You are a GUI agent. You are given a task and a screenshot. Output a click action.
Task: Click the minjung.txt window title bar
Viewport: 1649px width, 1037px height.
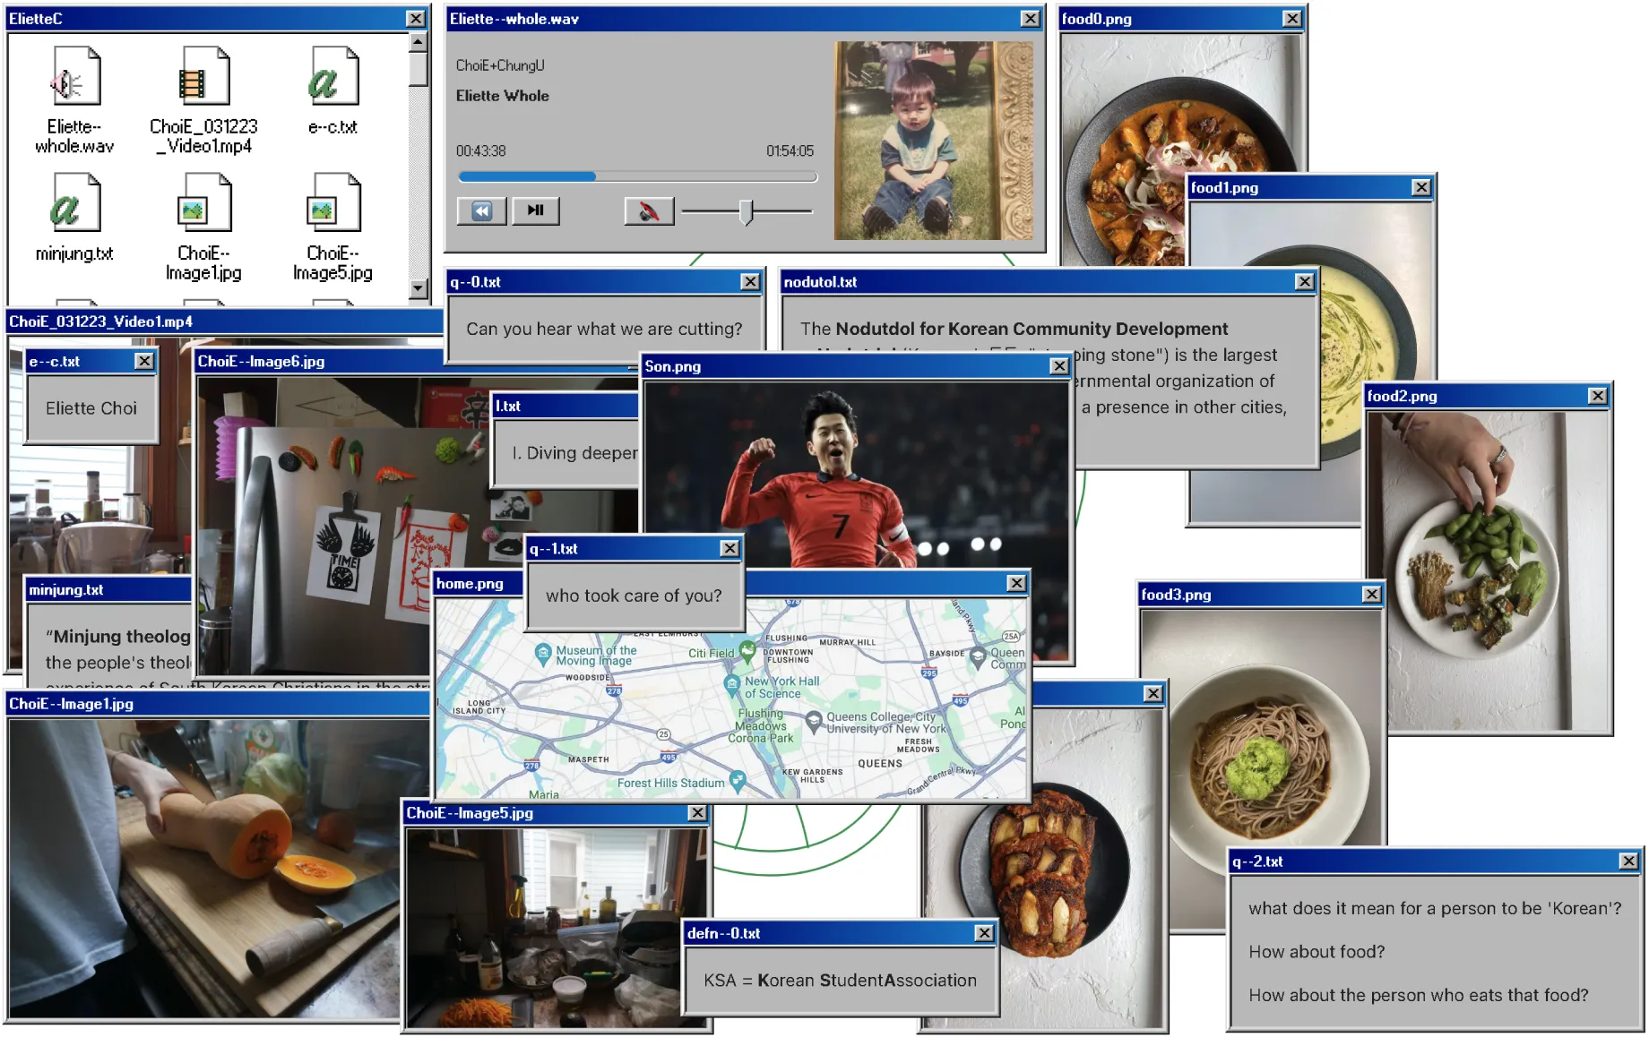[108, 590]
